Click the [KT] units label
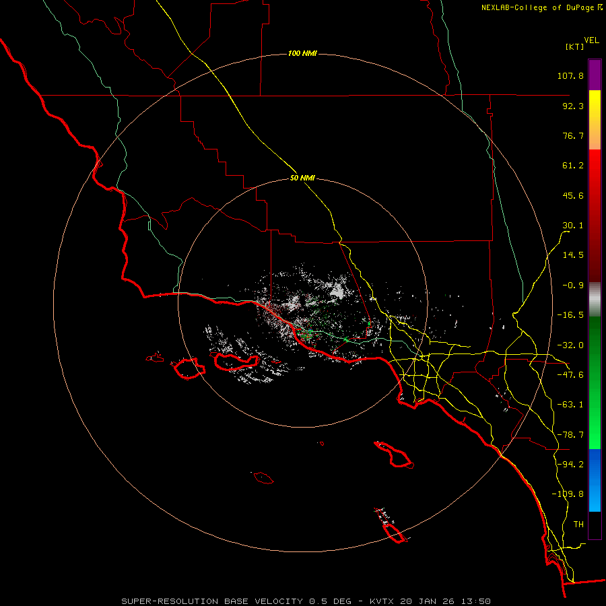Screen dimensions: 606x606 (574, 46)
